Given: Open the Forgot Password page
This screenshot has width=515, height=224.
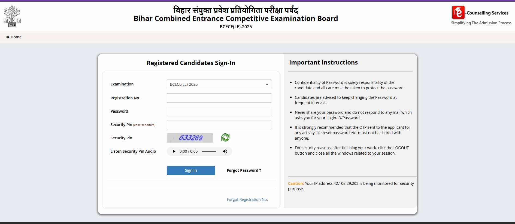Looking at the screenshot, I should coord(244,170).
